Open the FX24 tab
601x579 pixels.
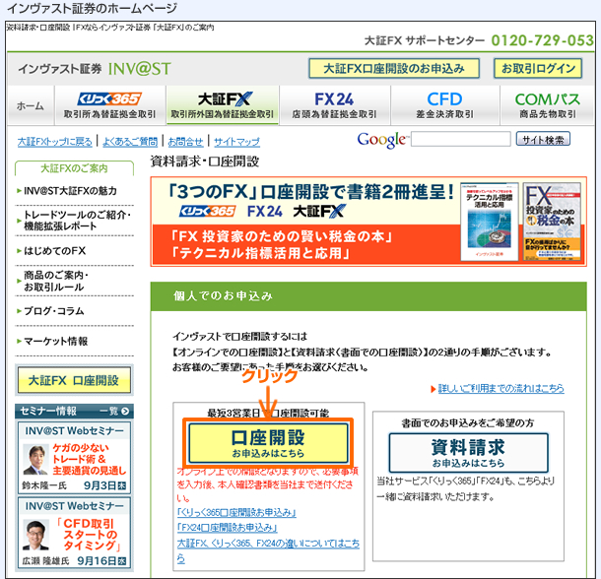tap(335, 105)
